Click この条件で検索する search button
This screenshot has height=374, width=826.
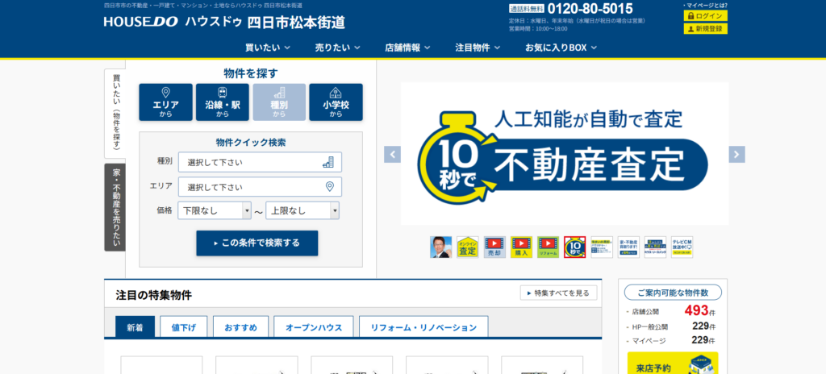(257, 243)
